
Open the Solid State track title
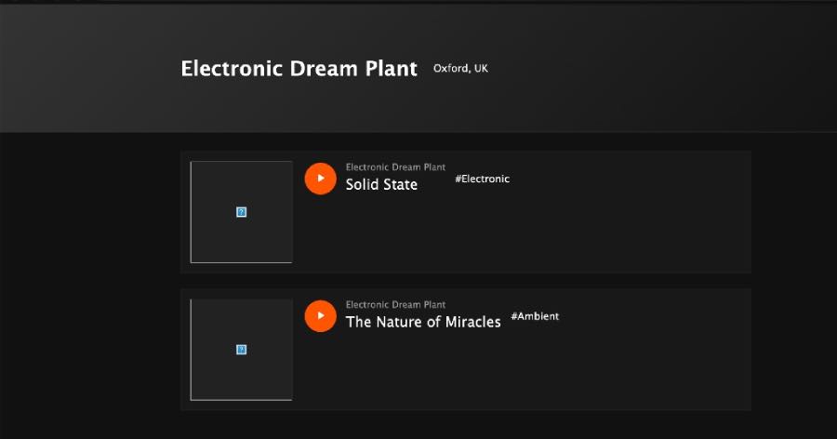tap(381, 185)
